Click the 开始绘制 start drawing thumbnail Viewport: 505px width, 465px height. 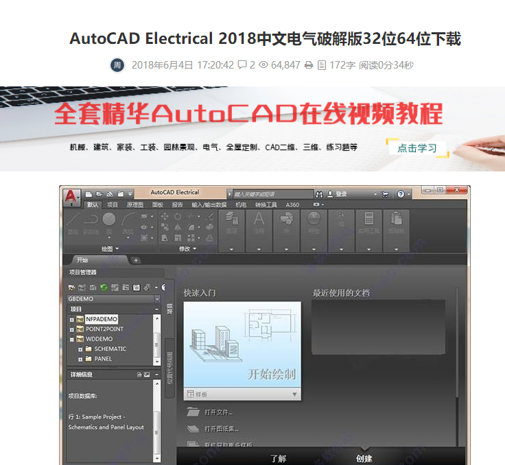[242, 344]
